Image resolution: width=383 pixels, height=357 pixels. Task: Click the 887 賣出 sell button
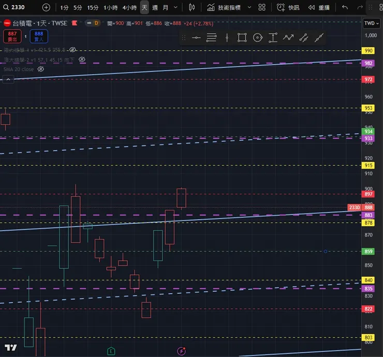pos(12,36)
